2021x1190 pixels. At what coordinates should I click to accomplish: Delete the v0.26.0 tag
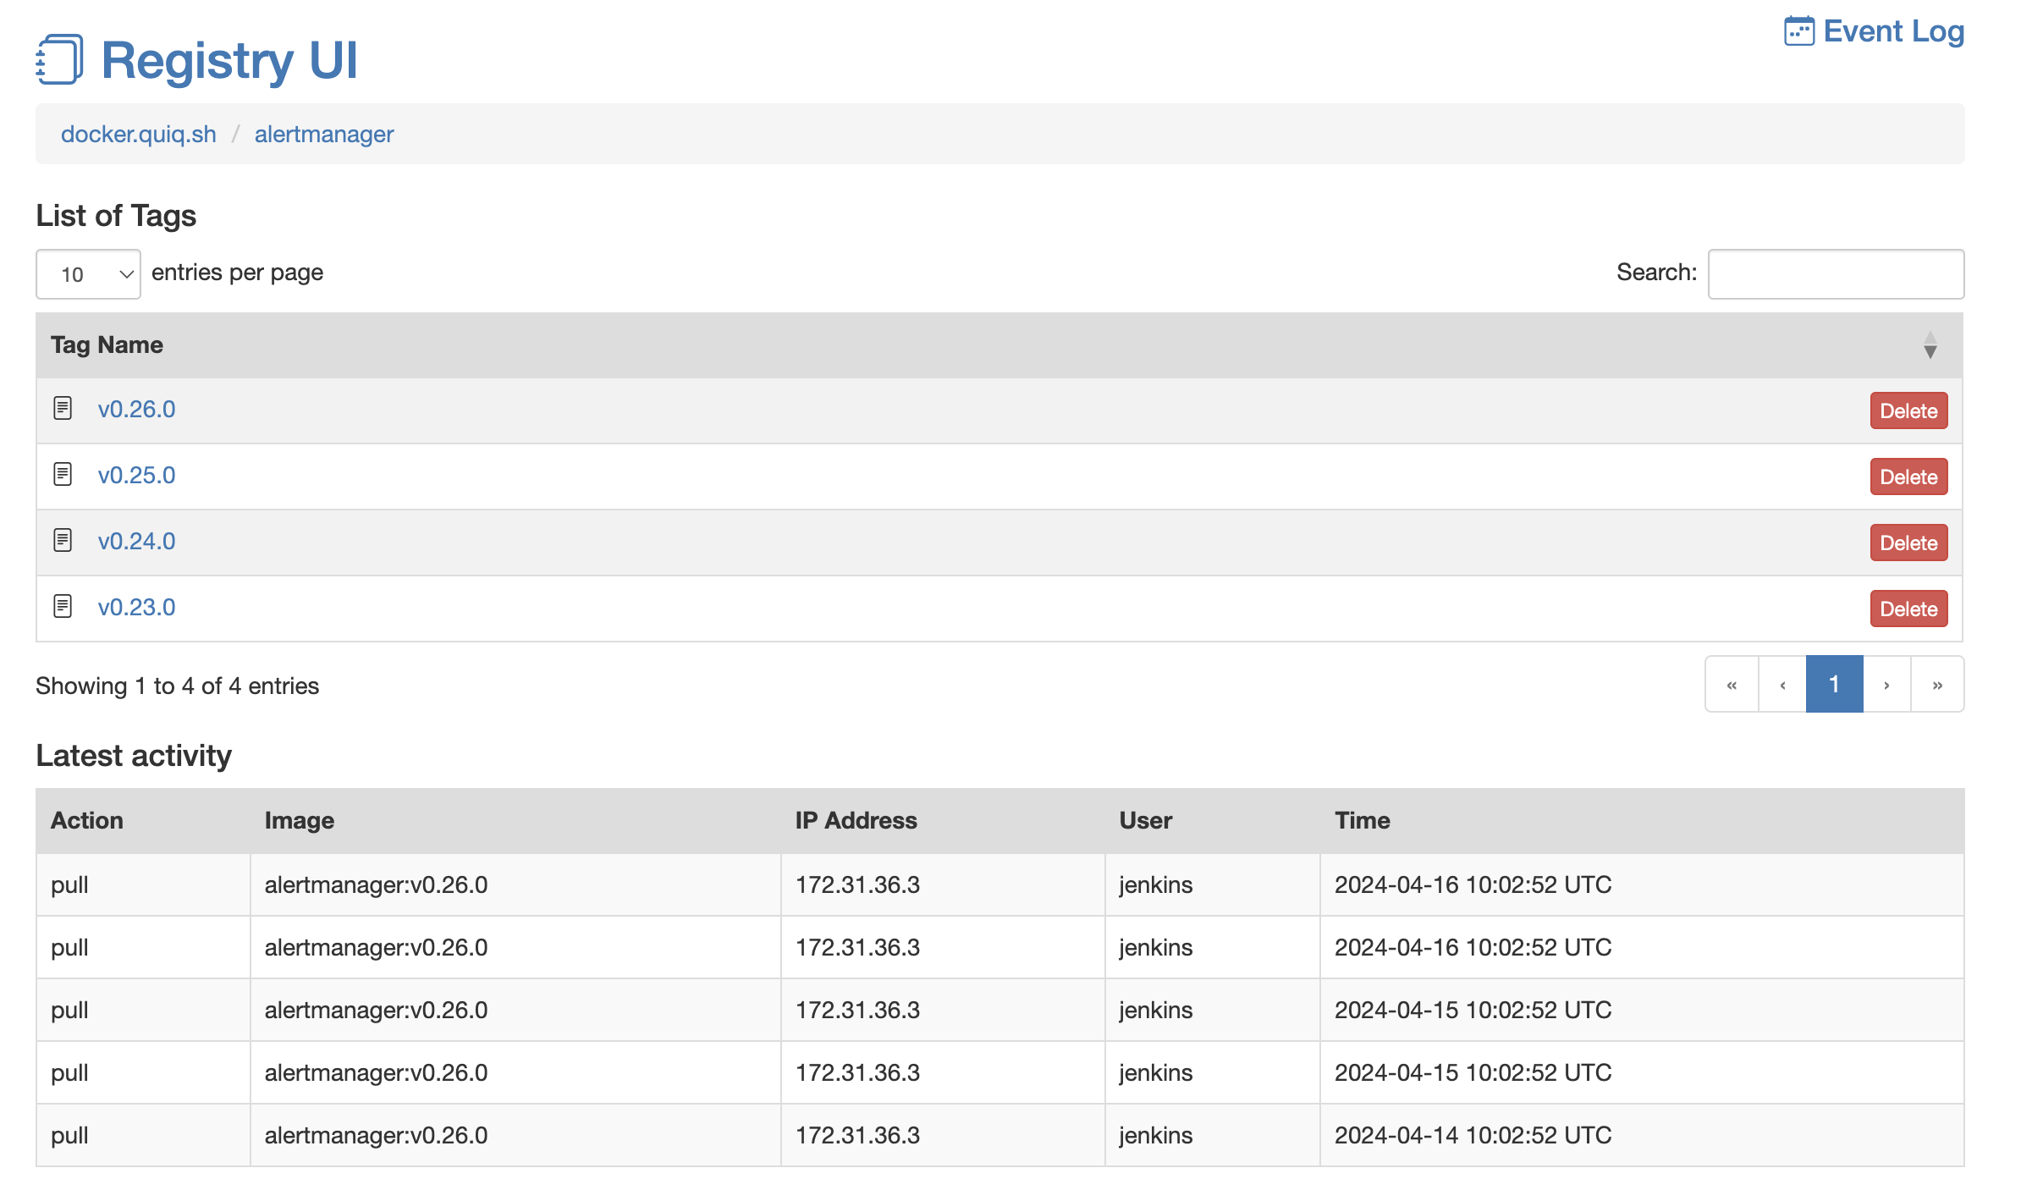tap(1908, 411)
